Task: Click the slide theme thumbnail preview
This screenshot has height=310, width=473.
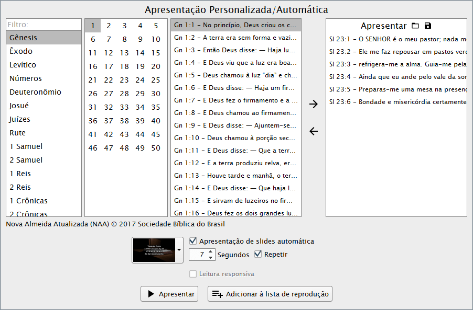Action: pyautogui.click(x=154, y=250)
